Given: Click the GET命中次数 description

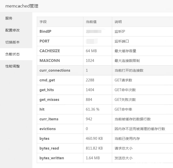Looking at the screenshot, I should point(125,90).
